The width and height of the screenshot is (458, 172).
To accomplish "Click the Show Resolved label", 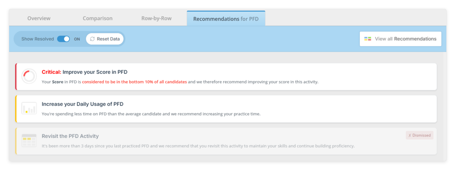I will (37, 39).
